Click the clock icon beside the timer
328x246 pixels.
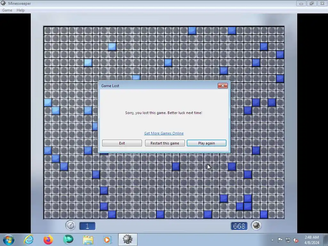[x=70, y=226]
